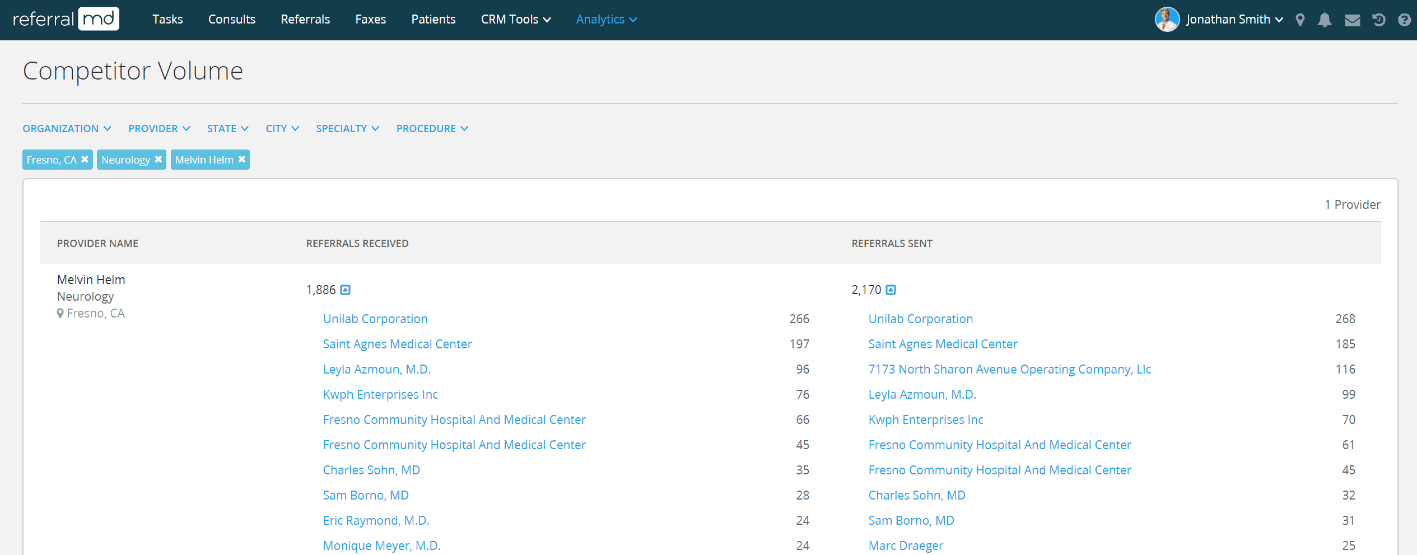This screenshot has height=555, width=1417.
Task: Open Leyla Azmoun, M.D. in referrals sent
Action: 922,394
